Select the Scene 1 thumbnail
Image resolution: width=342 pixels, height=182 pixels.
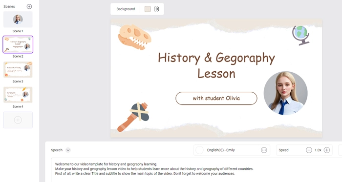click(x=18, y=20)
